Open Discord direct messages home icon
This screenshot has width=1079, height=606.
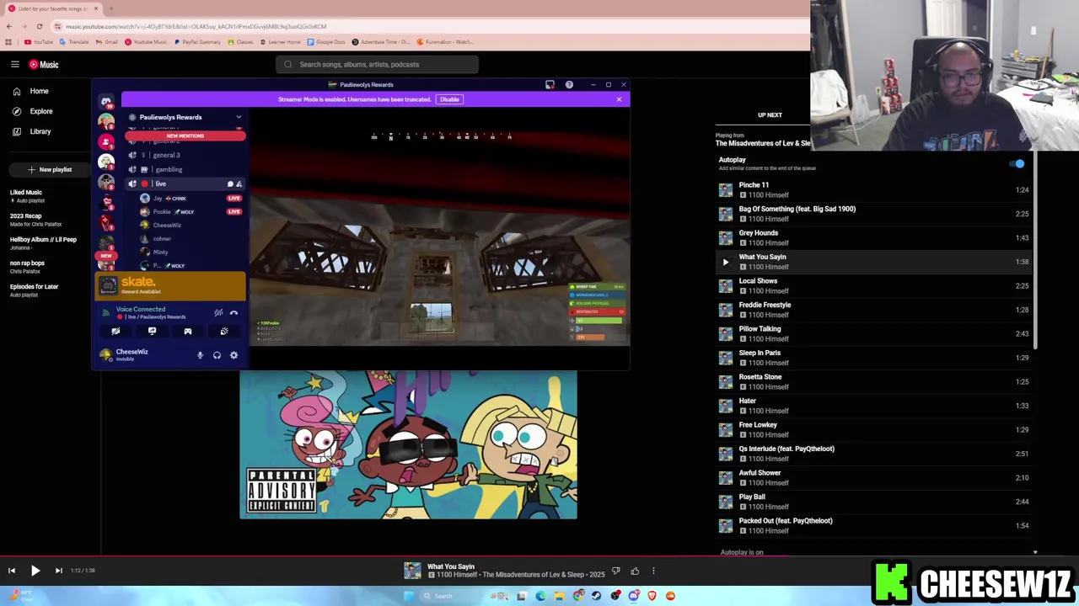tap(106, 101)
